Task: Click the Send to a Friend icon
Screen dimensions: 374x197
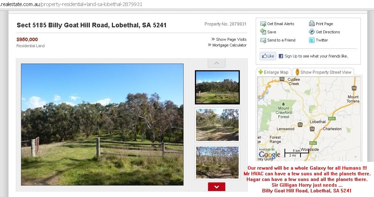Action: pyautogui.click(x=263, y=40)
